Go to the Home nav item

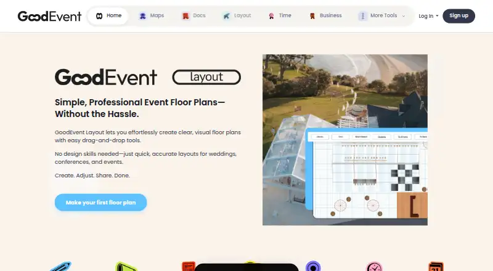tap(108, 16)
